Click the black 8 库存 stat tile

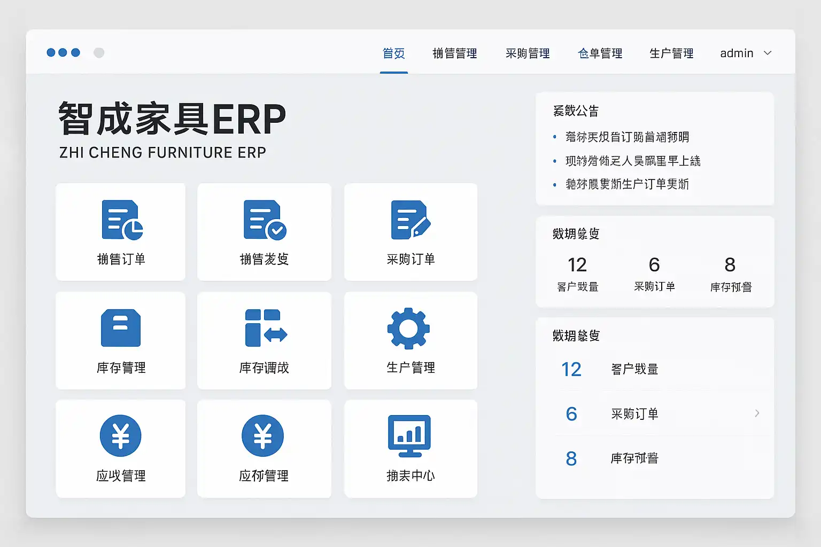click(730, 273)
